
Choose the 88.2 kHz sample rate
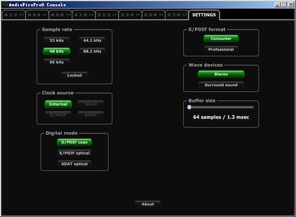pos(92,51)
